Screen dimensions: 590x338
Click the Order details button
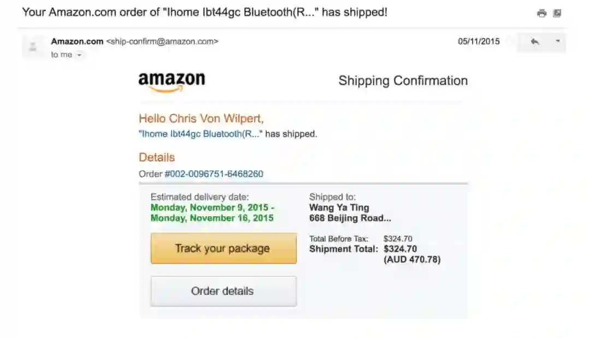pos(223,291)
